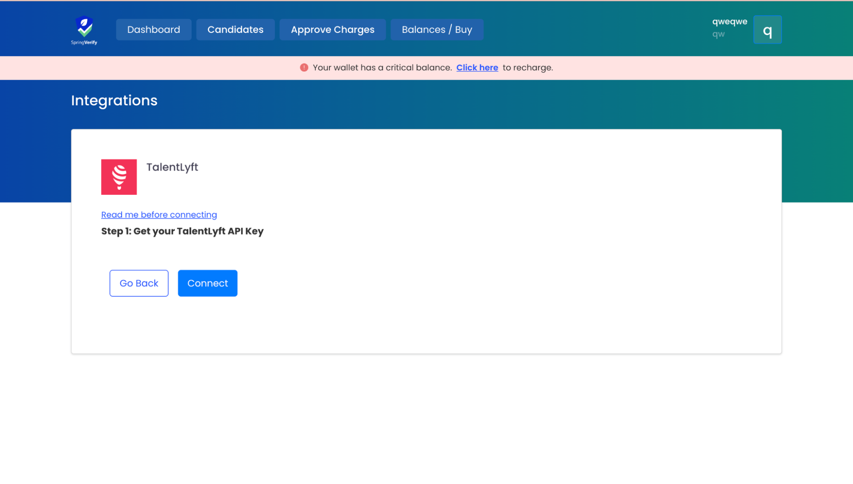Go to the Candidates page
This screenshot has height=484, width=853.
[235, 29]
